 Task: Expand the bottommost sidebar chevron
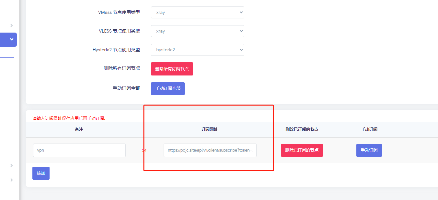coord(12,180)
